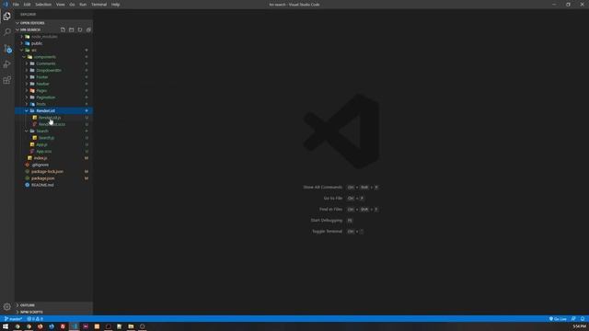Open errors and warnings count in status bar
Image resolution: width=589 pixels, height=331 pixels.
(x=35, y=319)
